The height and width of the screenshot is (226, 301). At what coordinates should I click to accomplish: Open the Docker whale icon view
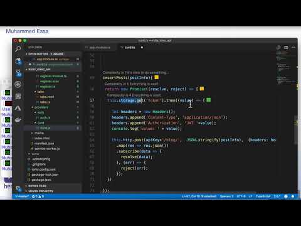click(18, 120)
